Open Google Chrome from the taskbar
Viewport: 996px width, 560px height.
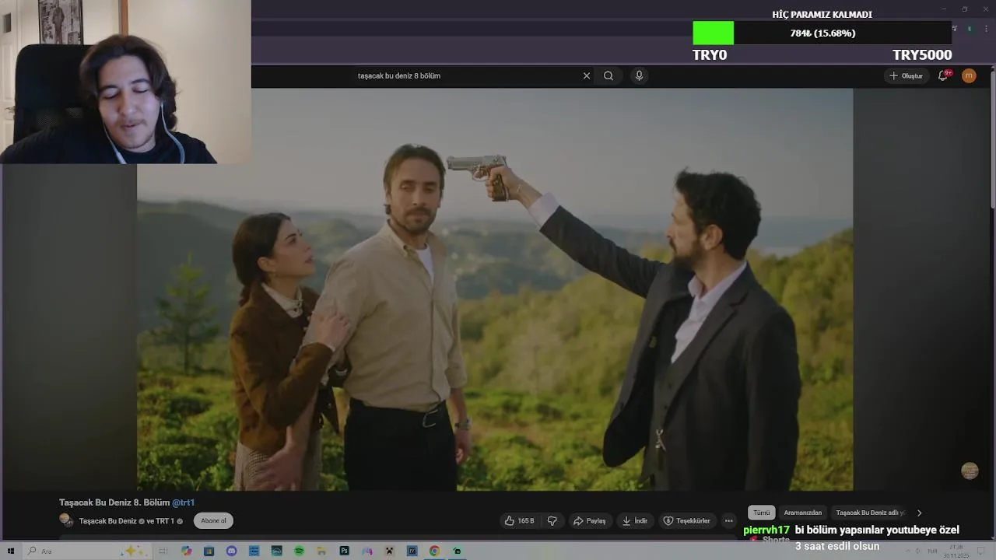pyautogui.click(x=434, y=551)
